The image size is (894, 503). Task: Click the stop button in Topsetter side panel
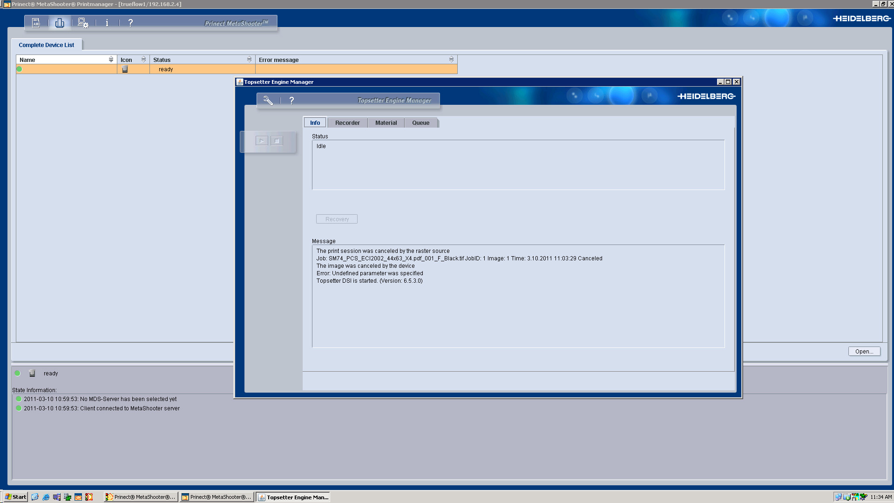(277, 141)
